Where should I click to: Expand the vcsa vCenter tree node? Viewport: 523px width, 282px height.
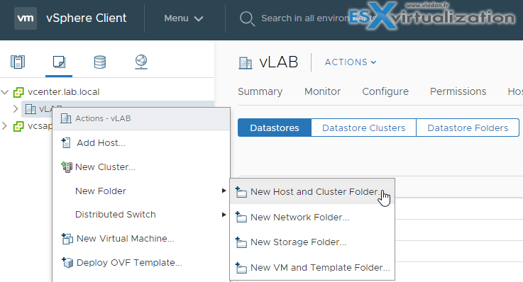pos(4,126)
